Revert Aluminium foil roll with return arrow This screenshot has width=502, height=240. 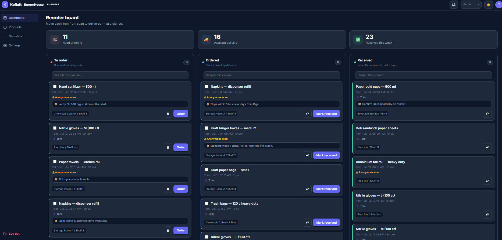[x=487, y=181]
